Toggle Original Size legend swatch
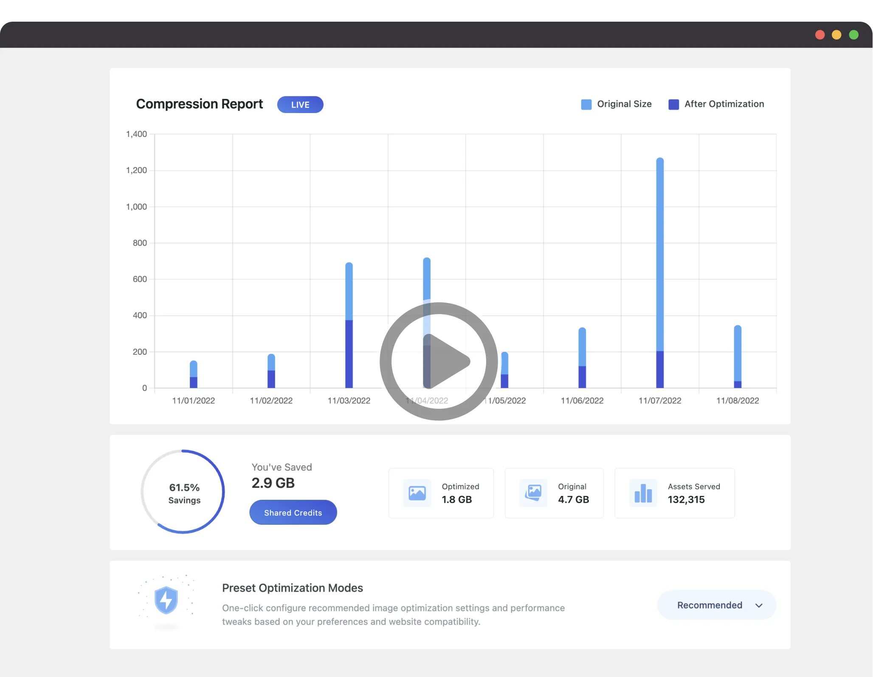The image size is (873, 677). pyautogui.click(x=586, y=105)
